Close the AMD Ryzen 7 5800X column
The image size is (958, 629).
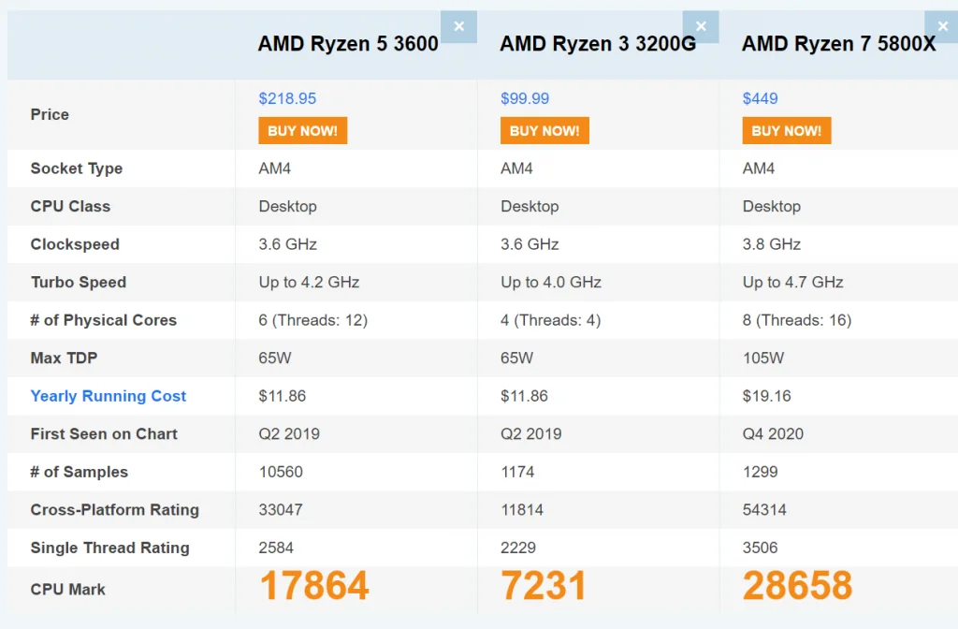click(x=942, y=26)
